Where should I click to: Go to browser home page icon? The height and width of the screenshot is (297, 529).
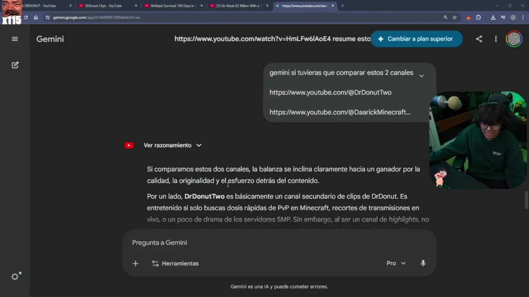pyautogui.click(x=36, y=17)
